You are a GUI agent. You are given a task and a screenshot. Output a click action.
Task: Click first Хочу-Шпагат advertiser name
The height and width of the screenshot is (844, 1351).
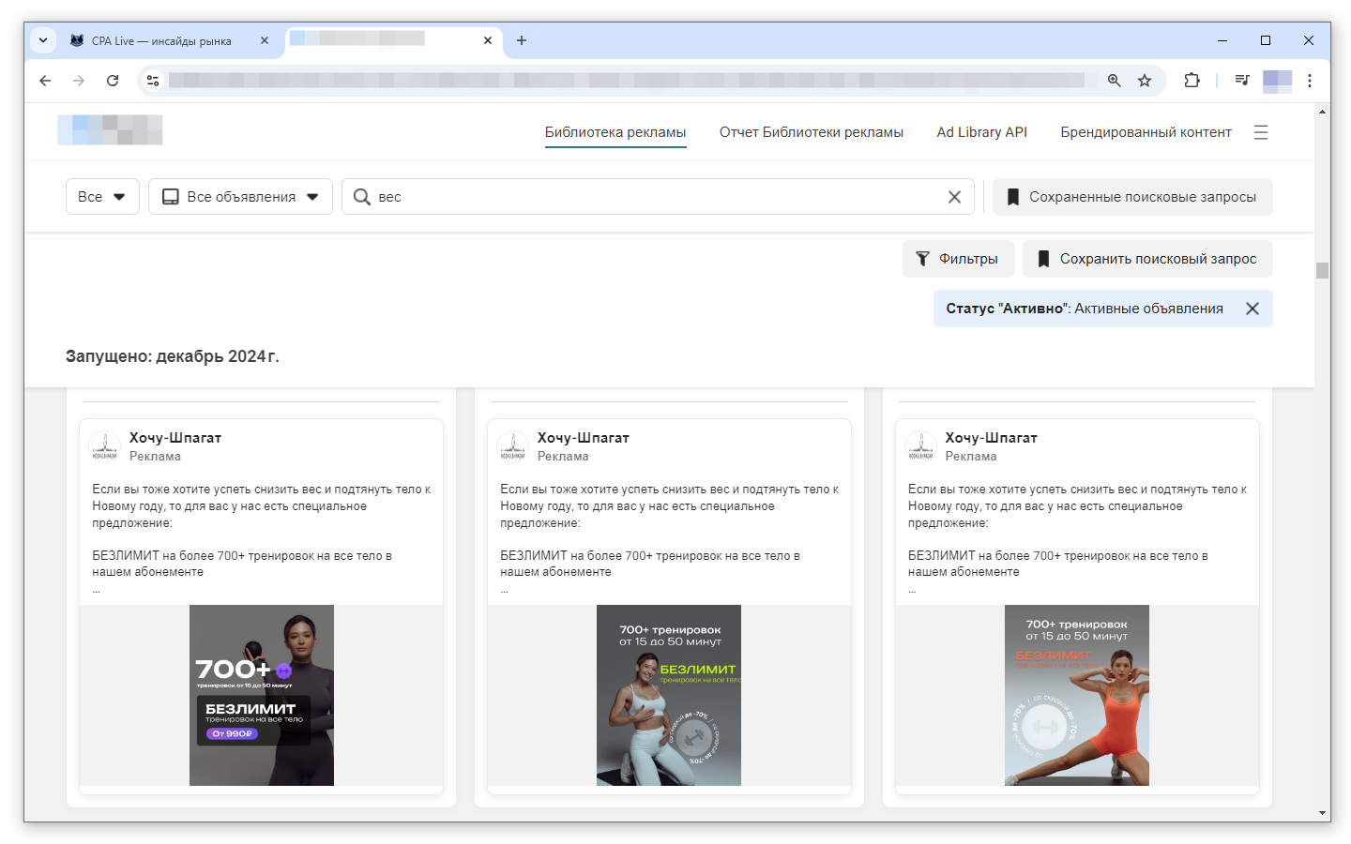tap(175, 438)
